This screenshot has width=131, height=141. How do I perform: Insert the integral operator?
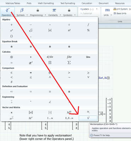69,57
